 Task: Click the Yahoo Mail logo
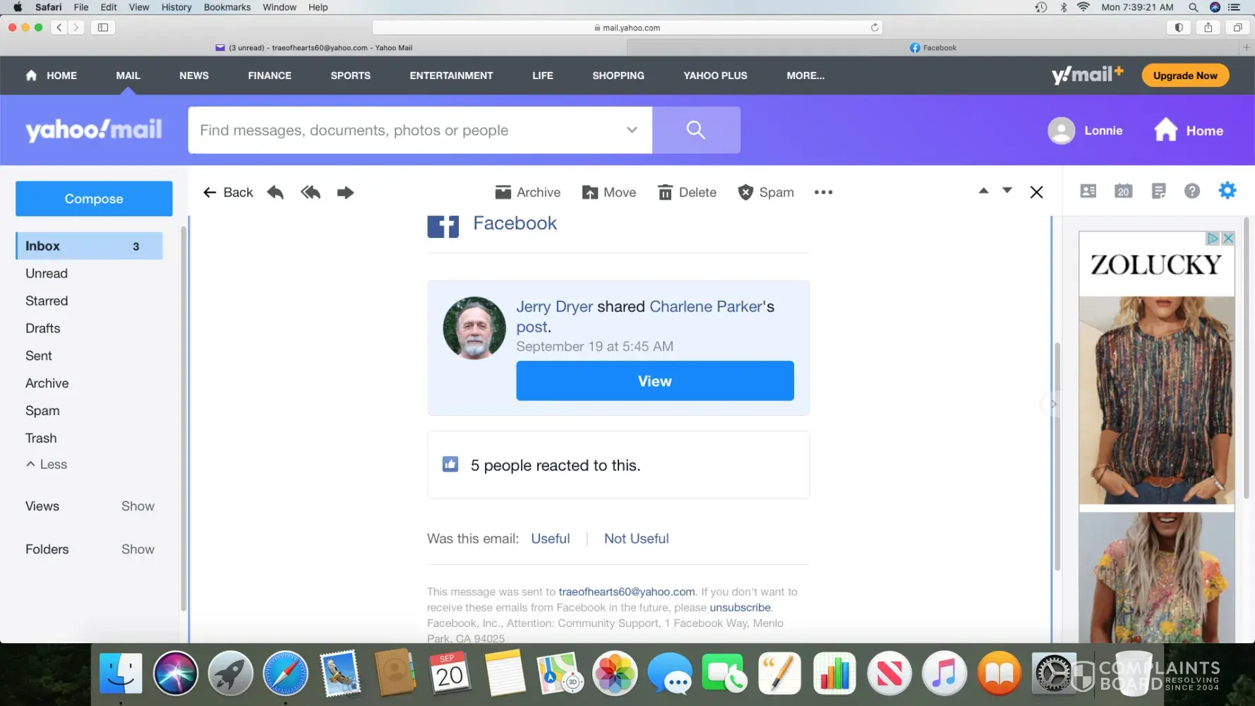[94, 130]
